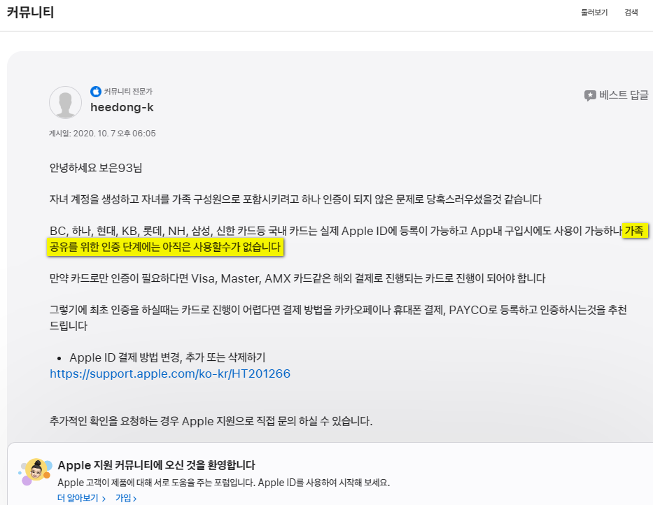Click the Apple ID 결제 방법 변경 bullet
The image size is (653, 505).
(167, 357)
